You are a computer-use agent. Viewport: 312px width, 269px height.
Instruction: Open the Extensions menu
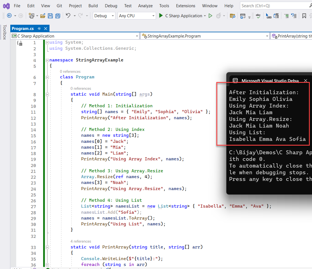[185, 6]
